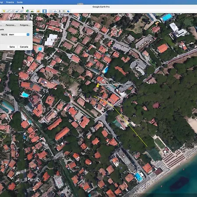Open the Metri units dropdown
This screenshot has width=197, height=197.
coord(19,35)
